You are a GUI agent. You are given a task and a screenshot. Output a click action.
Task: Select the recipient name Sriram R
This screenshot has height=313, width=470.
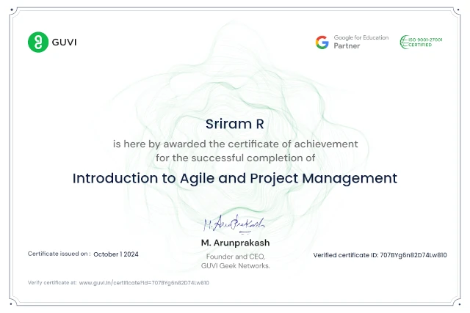pyautogui.click(x=235, y=124)
